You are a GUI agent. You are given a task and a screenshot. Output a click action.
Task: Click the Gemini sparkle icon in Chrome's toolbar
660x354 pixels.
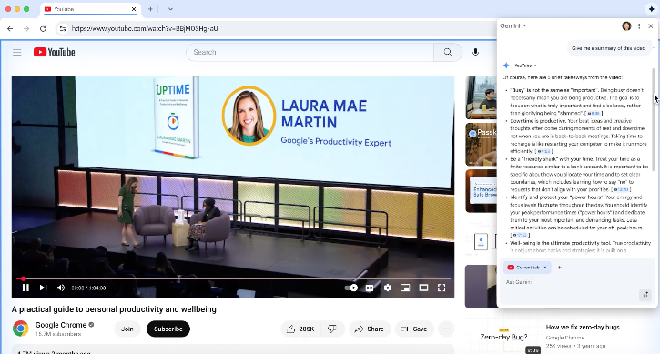click(x=651, y=9)
